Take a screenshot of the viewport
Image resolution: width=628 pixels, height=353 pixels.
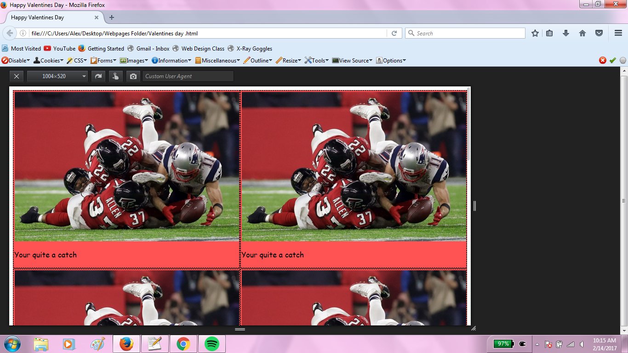[x=133, y=76]
